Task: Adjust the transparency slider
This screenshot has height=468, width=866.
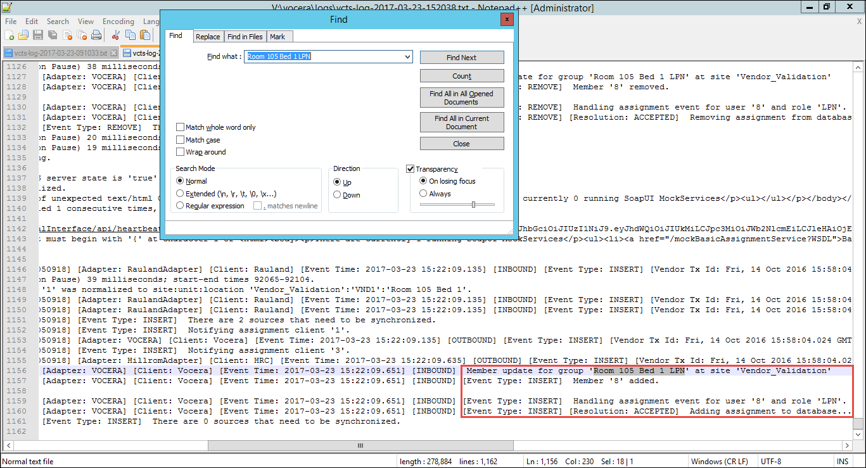Action: pyautogui.click(x=473, y=205)
